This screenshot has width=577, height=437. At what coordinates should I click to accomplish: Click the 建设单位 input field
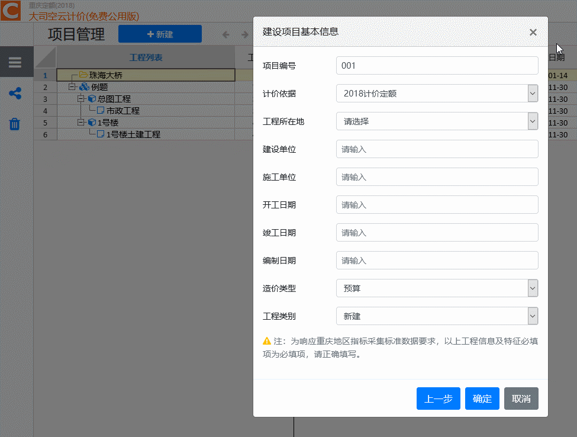437,149
